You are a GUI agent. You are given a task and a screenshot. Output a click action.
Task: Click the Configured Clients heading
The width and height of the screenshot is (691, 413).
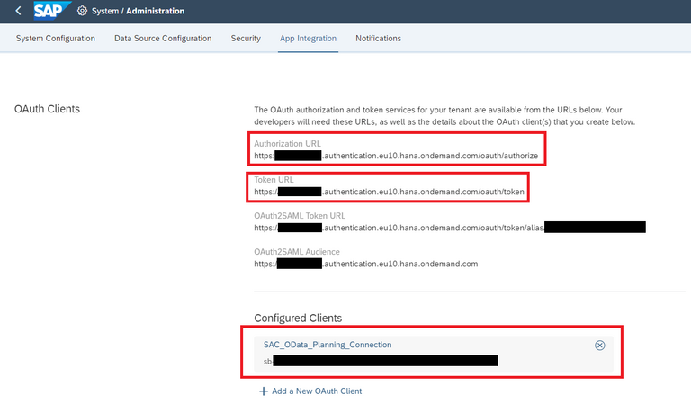[x=298, y=318]
